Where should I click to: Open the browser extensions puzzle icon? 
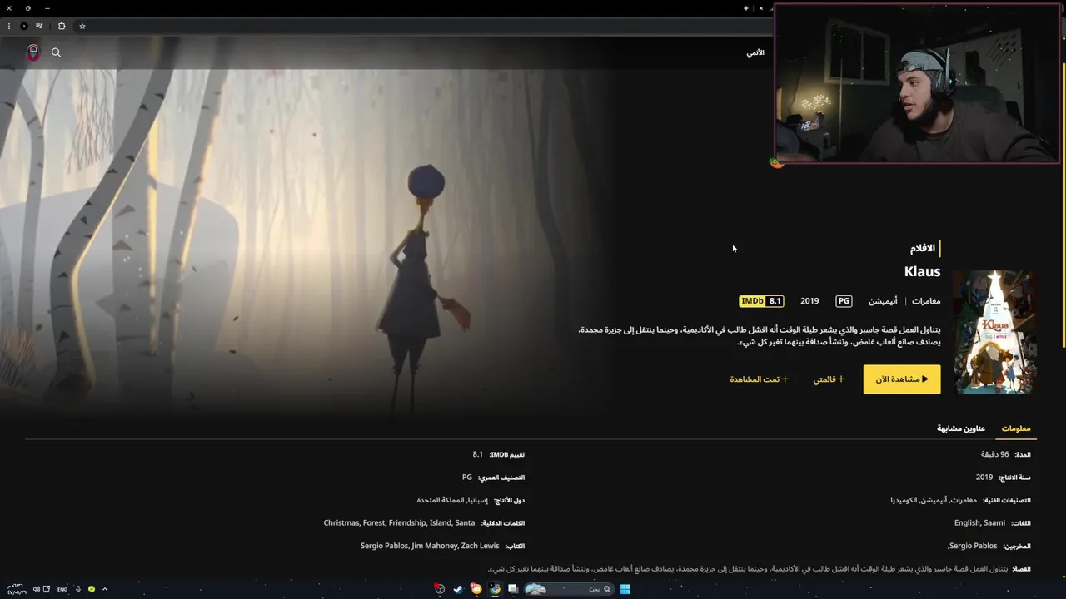[61, 26]
